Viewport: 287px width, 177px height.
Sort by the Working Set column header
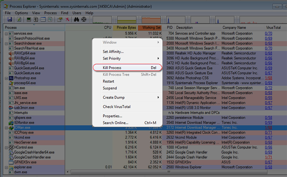[150, 28]
